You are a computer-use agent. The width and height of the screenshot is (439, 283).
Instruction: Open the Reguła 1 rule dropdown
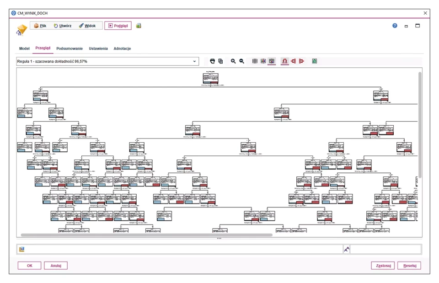(x=195, y=61)
